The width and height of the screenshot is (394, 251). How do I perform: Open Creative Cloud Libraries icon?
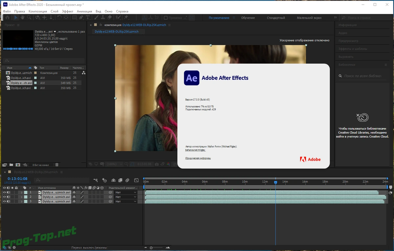(x=362, y=117)
